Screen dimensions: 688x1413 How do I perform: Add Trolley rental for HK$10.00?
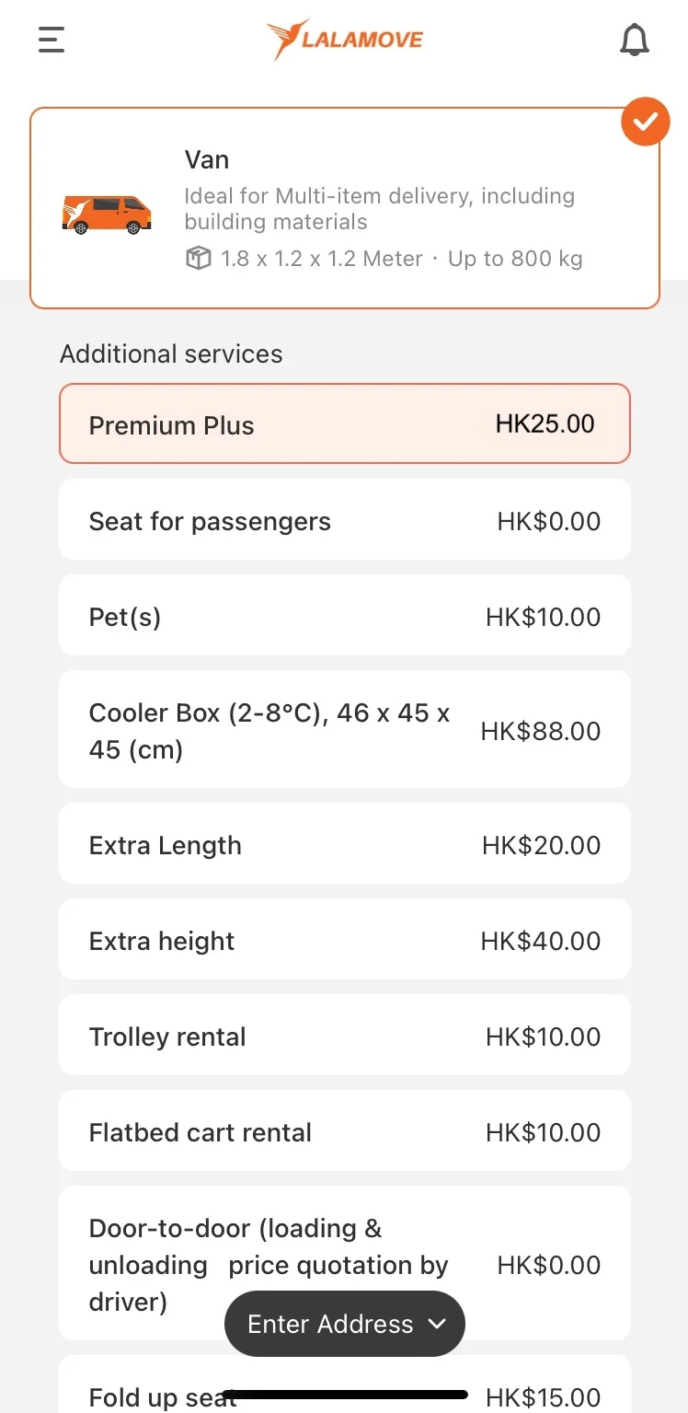tap(345, 1035)
